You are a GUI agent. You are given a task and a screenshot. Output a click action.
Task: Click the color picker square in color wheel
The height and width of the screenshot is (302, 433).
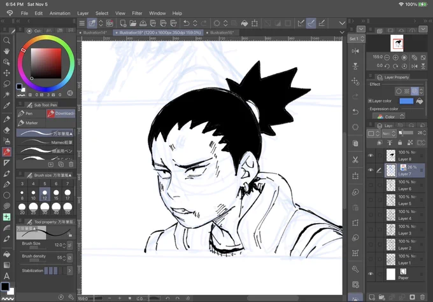click(46, 64)
